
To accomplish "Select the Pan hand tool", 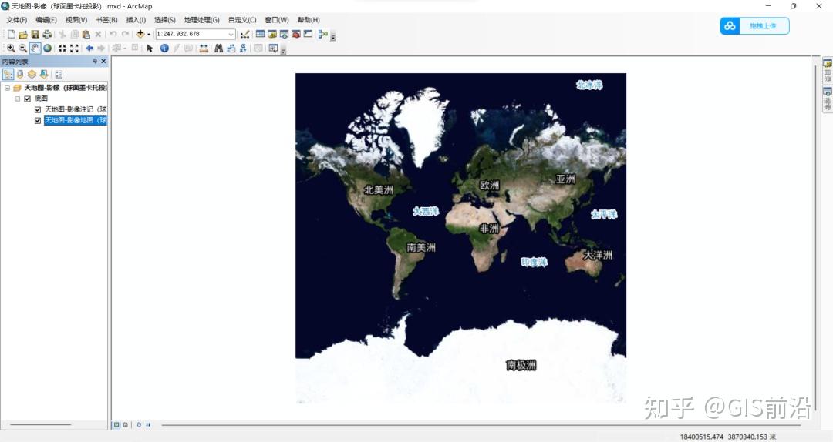I will point(35,49).
